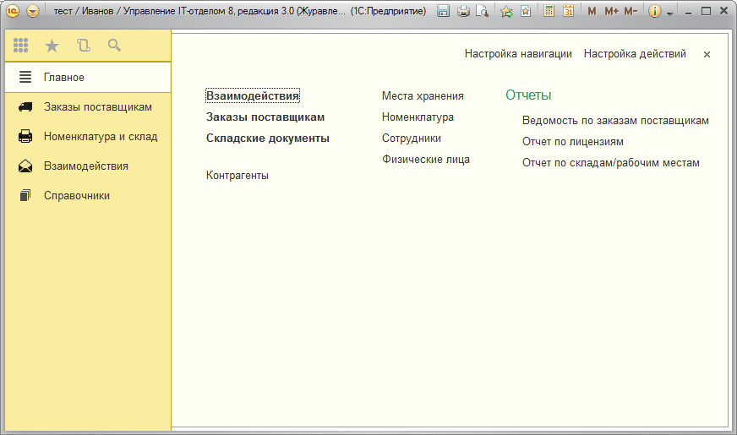Viewport: 737px width, 435px height.
Task: Close the function panel with x
Action: [707, 55]
